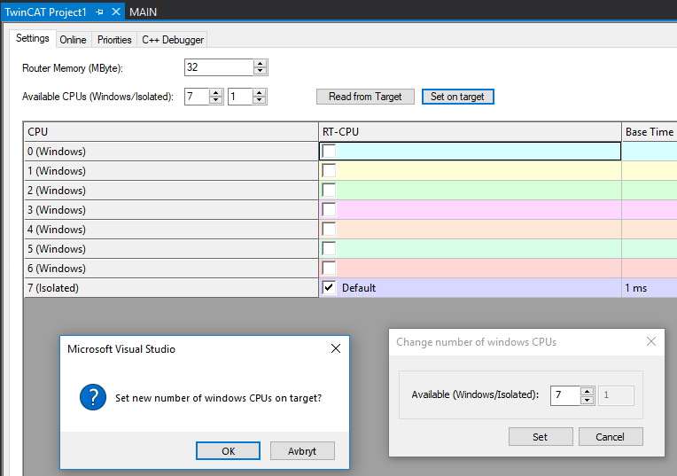This screenshot has height=476, width=677.
Task: Open the C++ Debugger tab
Action: (173, 40)
